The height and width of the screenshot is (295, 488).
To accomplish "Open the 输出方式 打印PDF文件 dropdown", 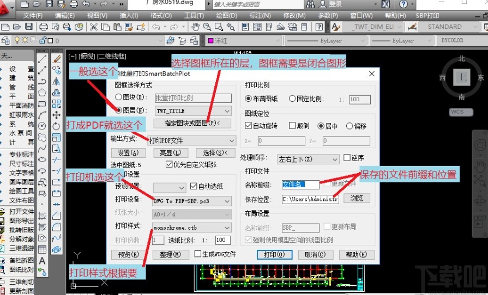I will [192, 140].
